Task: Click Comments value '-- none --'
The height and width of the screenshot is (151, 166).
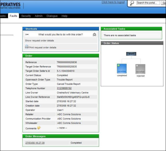Action: click(62, 128)
